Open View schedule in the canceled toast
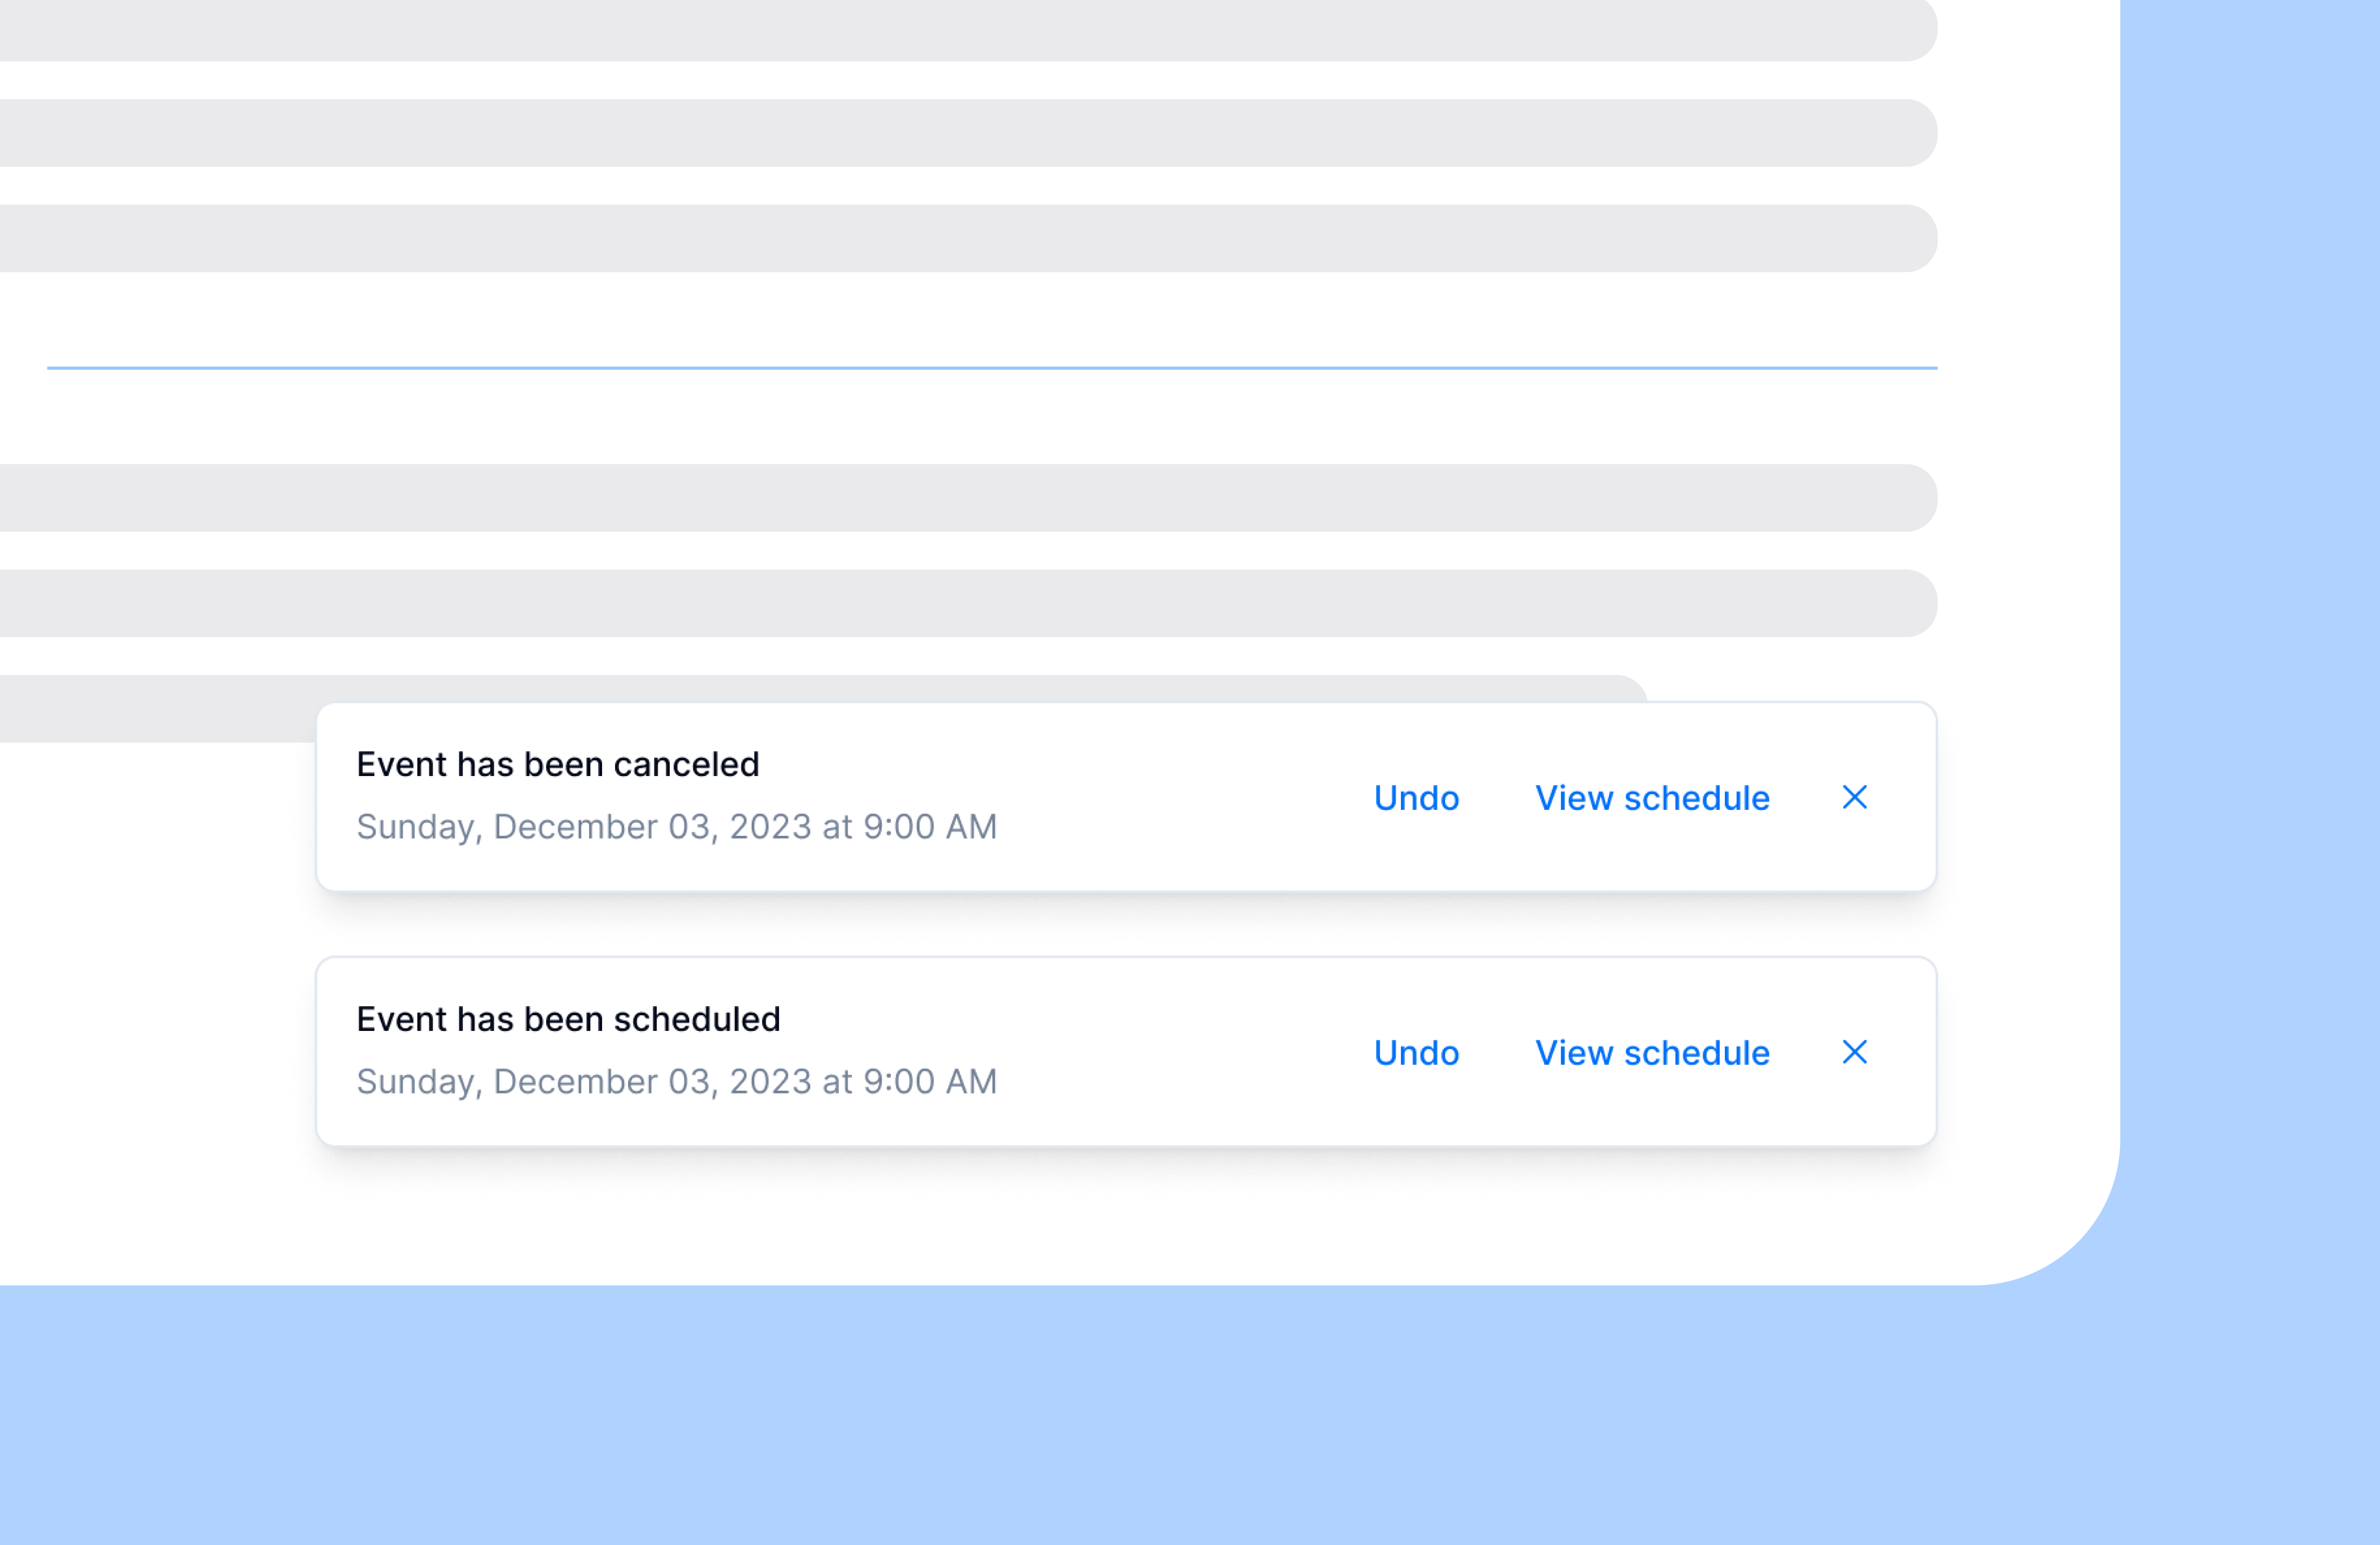 pyautogui.click(x=1652, y=798)
